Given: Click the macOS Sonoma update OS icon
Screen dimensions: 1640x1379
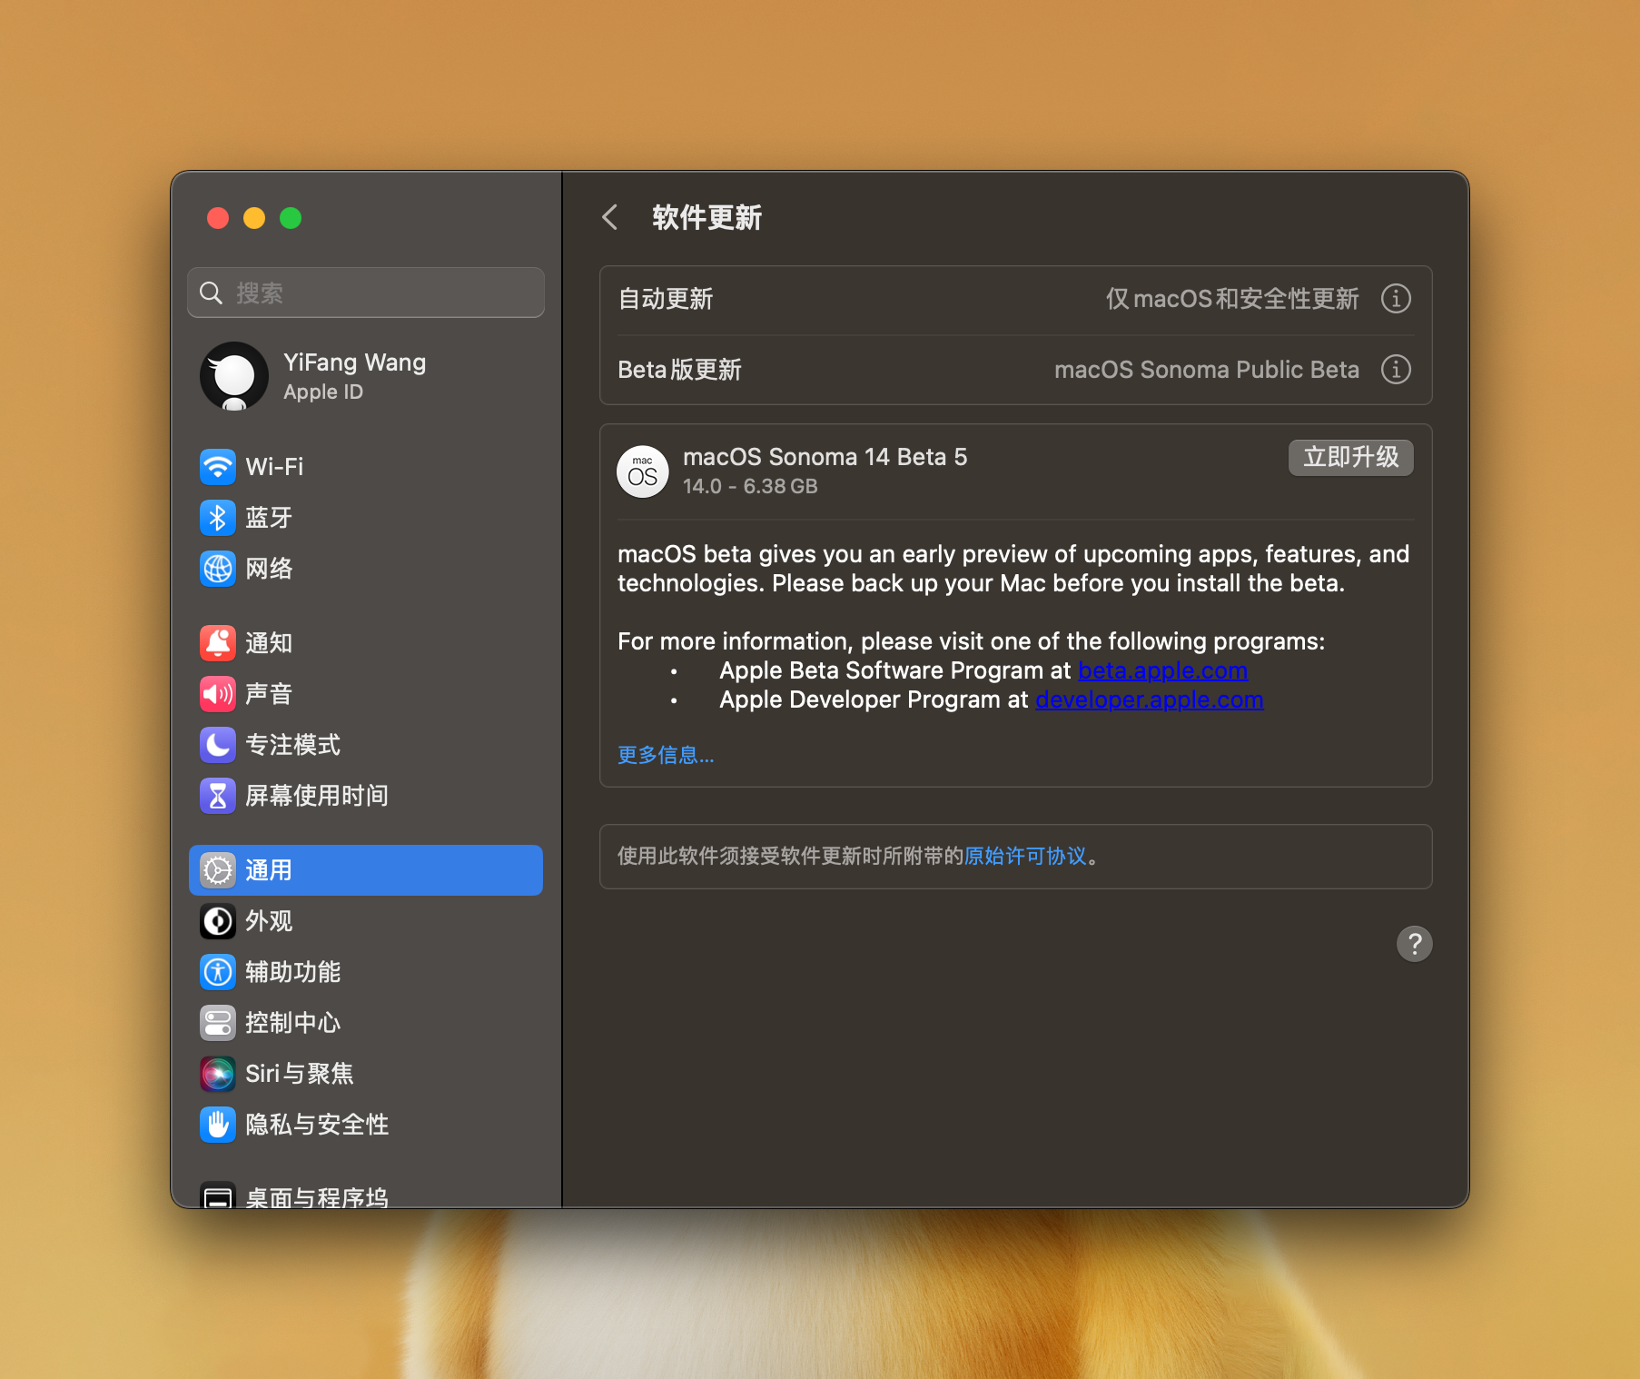Looking at the screenshot, I should pos(643,471).
